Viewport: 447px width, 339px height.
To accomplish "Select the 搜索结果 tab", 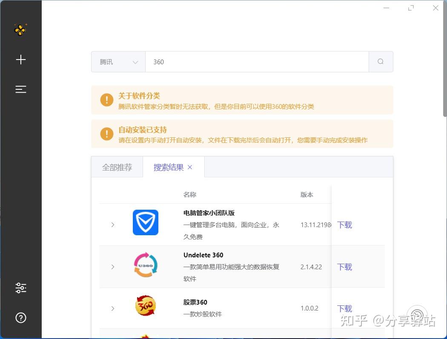I will [169, 167].
